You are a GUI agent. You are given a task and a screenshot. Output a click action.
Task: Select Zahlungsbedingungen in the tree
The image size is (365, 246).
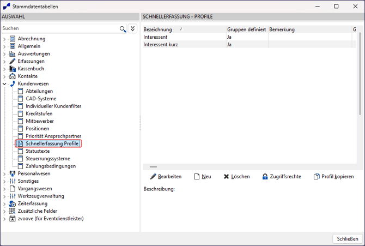pos(50,166)
